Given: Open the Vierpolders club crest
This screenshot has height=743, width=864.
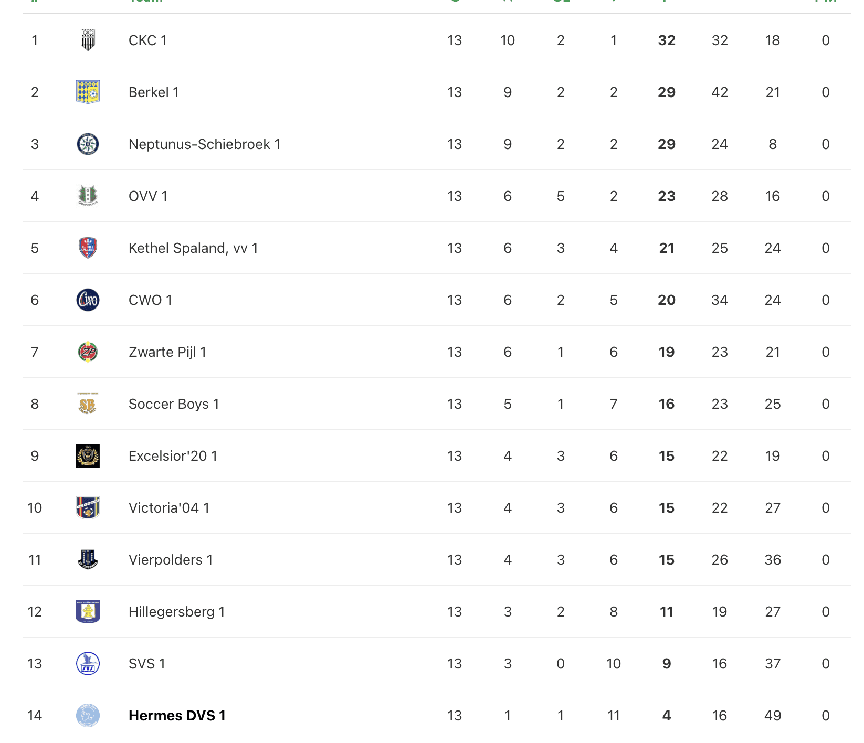Looking at the screenshot, I should [x=88, y=560].
